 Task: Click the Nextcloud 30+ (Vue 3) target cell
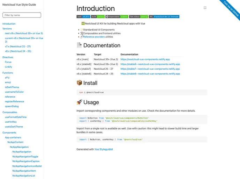tap(106, 59)
